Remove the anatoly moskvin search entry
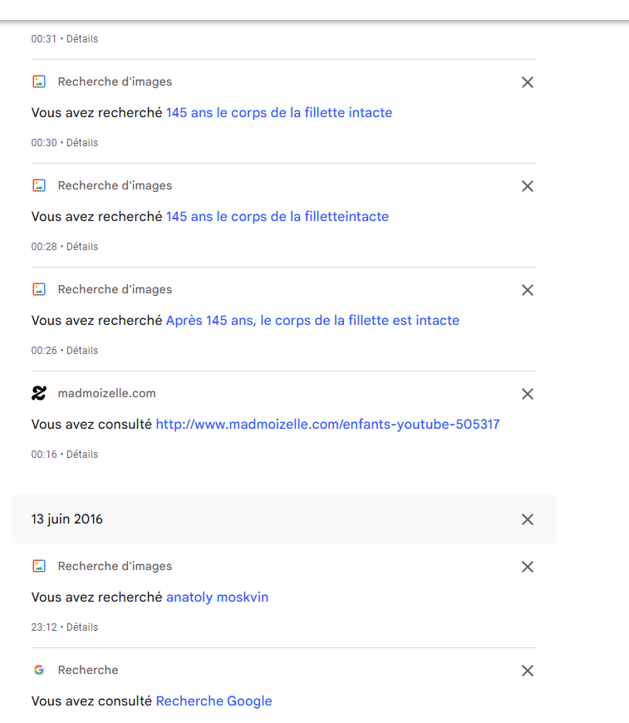629x723 pixels. point(527,567)
